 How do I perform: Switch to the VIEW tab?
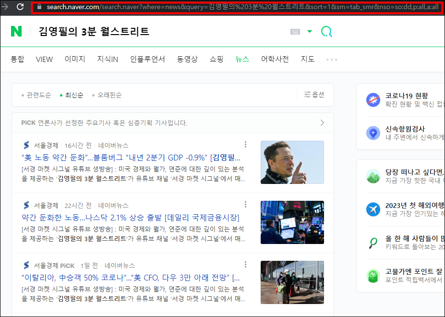[44, 59]
